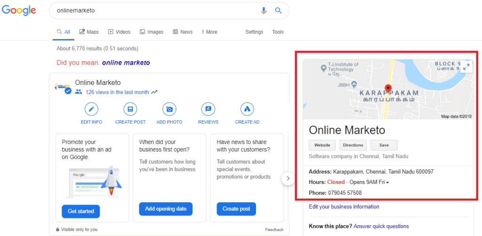
Task: Click the Create post button
Action: (236, 209)
